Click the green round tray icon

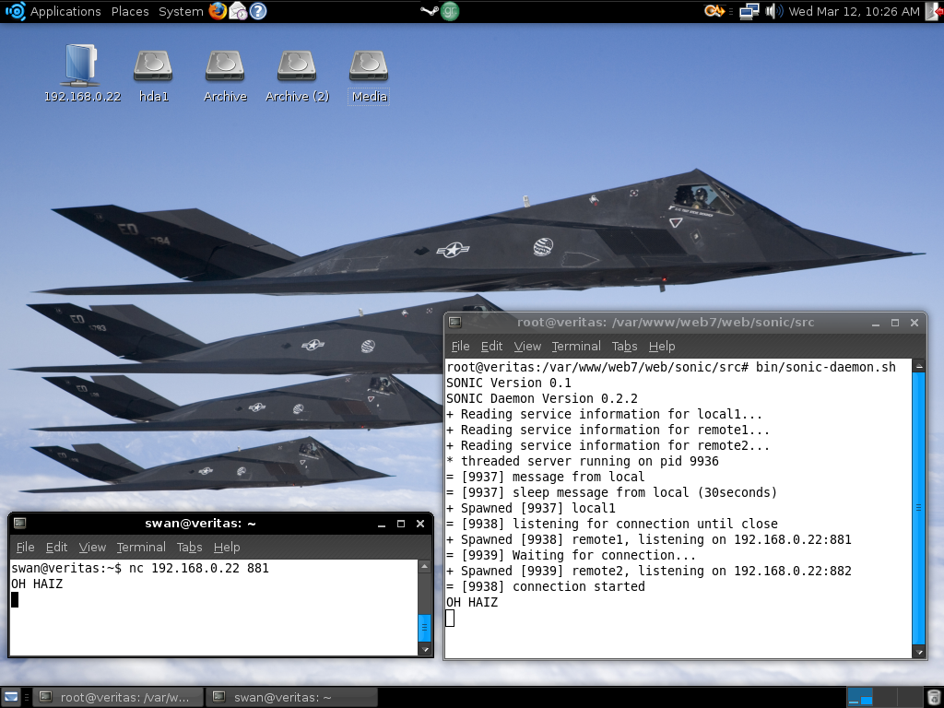click(450, 11)
